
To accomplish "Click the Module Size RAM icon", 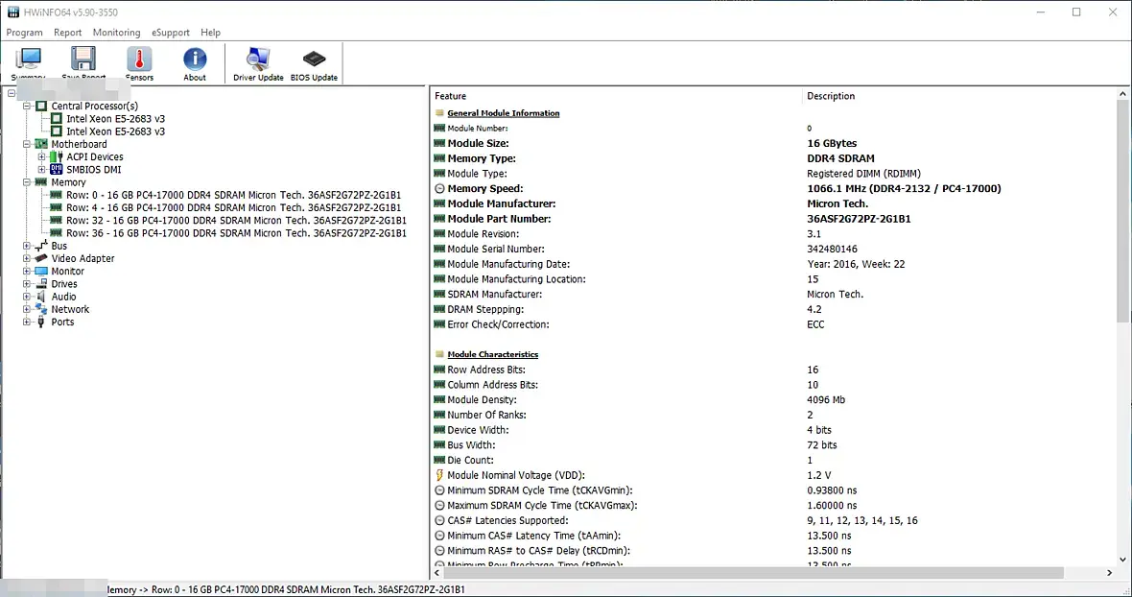I will (439, 144).
